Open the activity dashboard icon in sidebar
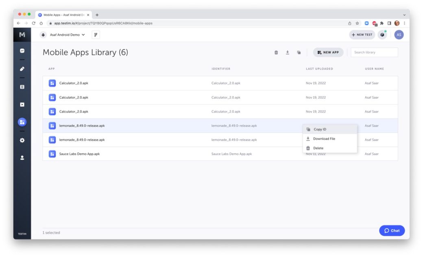The width and height of the screenshot is (423, 258). 22,51
